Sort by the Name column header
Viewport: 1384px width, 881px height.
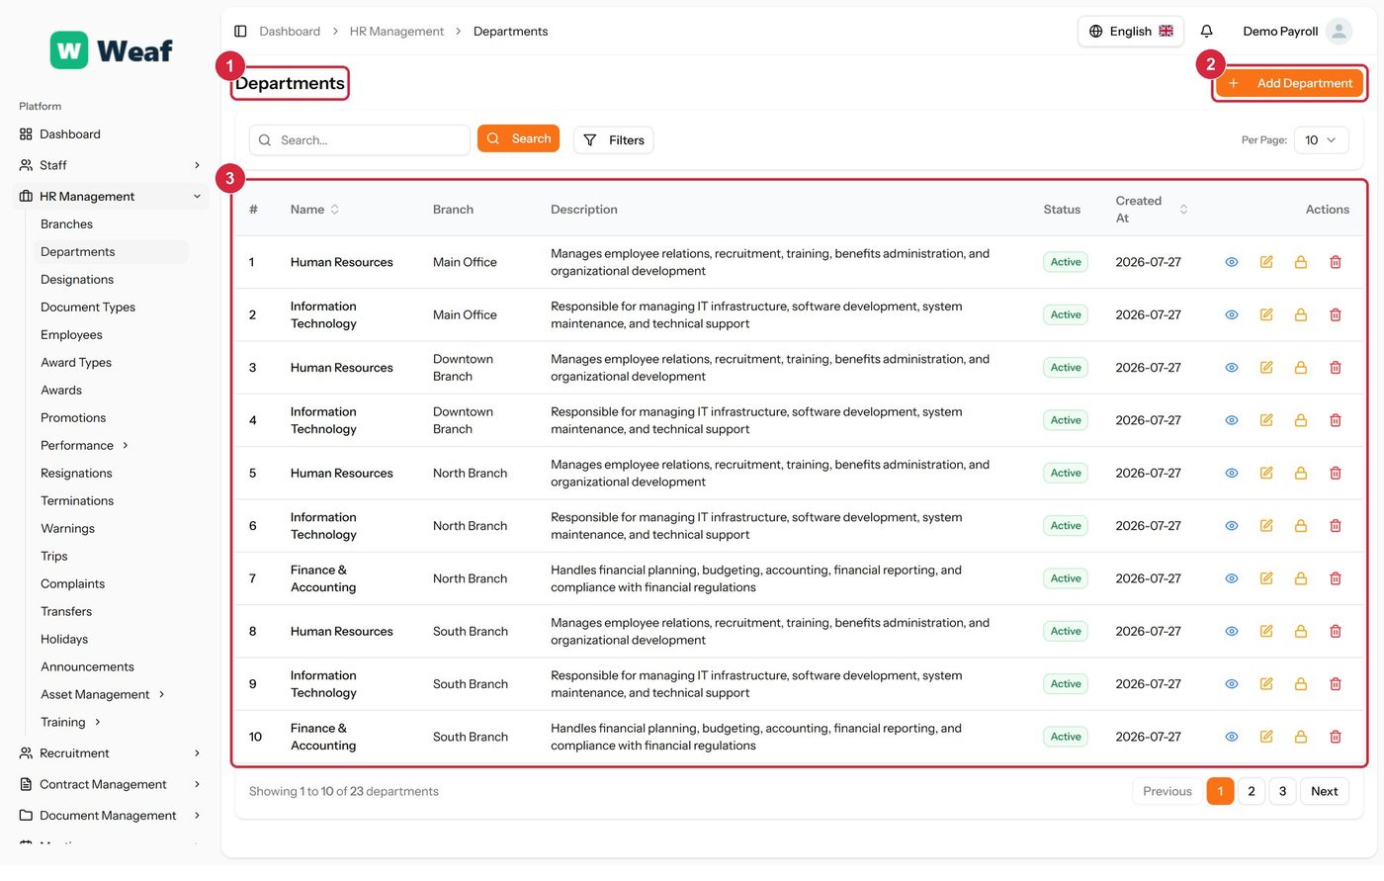point(314,210)
